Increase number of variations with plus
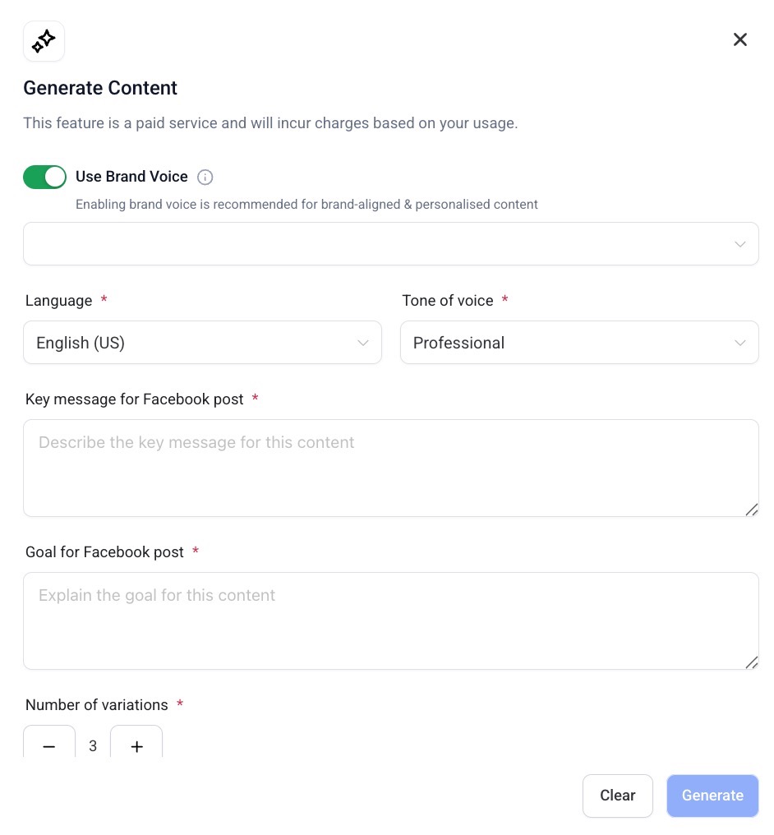Viewport: 774px width, 835px height. point(136,745)
